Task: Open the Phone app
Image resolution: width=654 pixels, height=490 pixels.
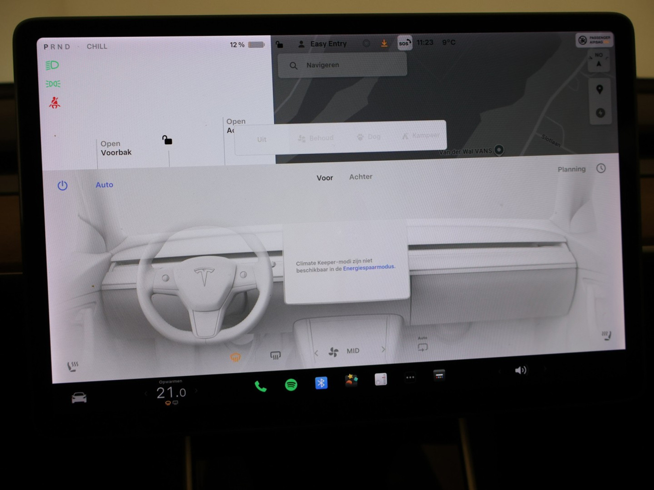Action: coord(261,386)
